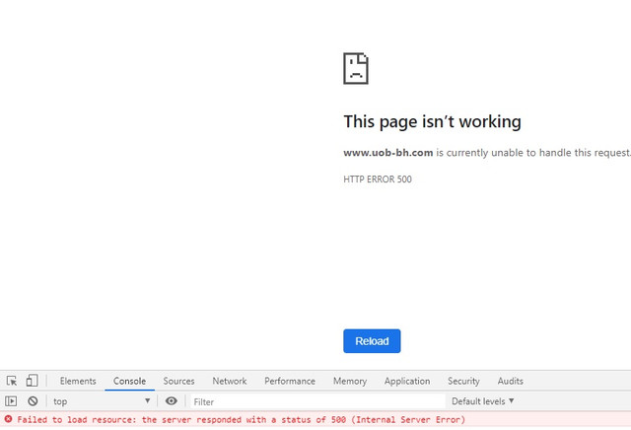Click the sad page error icon

tap(356, 68)
